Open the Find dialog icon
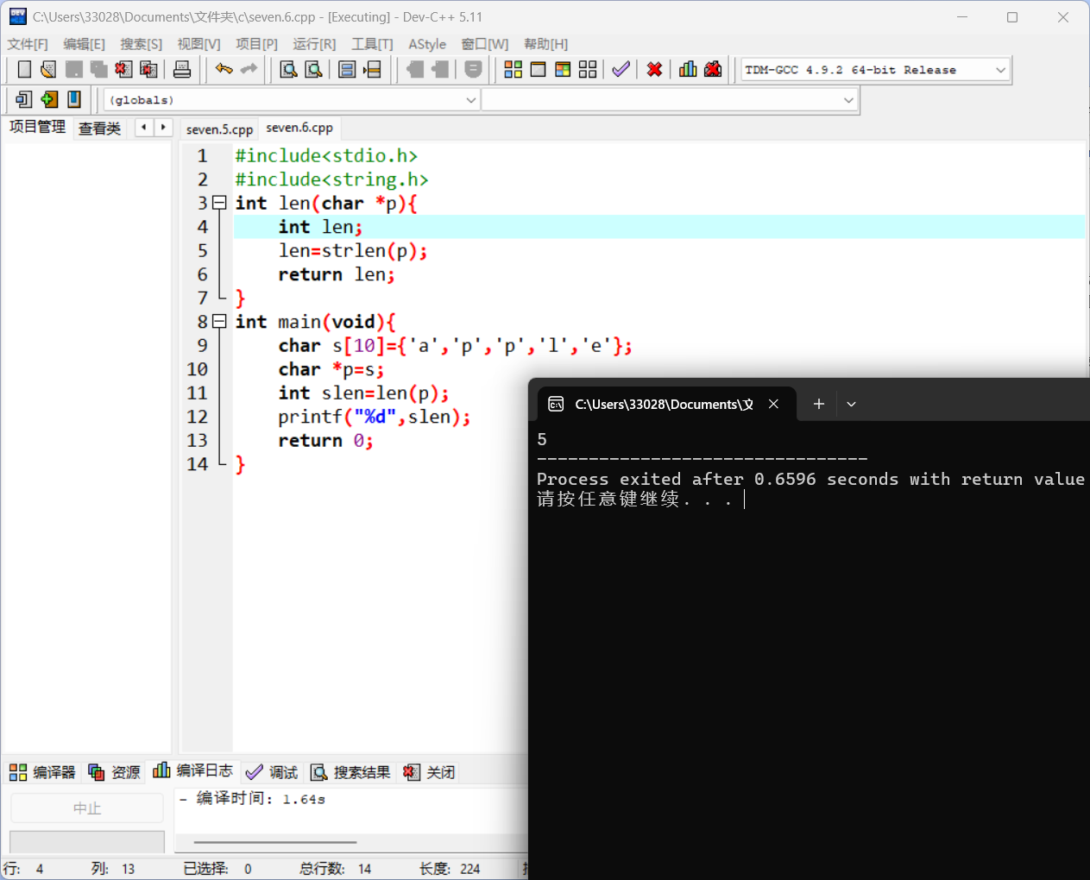 [288, 69]
